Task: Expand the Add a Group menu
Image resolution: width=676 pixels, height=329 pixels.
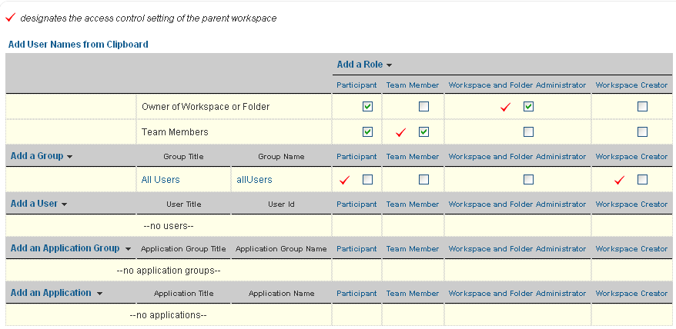Action: coord(42,156)
